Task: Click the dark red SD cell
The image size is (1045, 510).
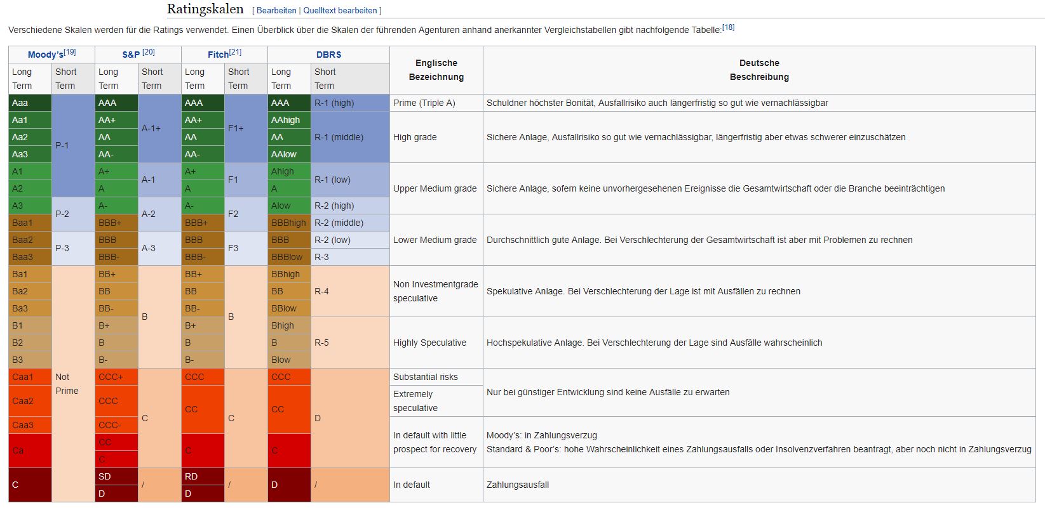Action: pyautogui.click(x=116, y=476)
